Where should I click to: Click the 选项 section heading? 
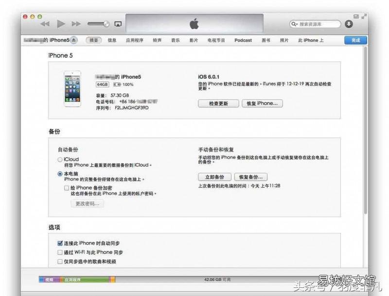point(54,227)
